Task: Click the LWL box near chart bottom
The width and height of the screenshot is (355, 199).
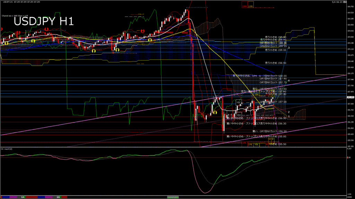Action: [250, 144]
